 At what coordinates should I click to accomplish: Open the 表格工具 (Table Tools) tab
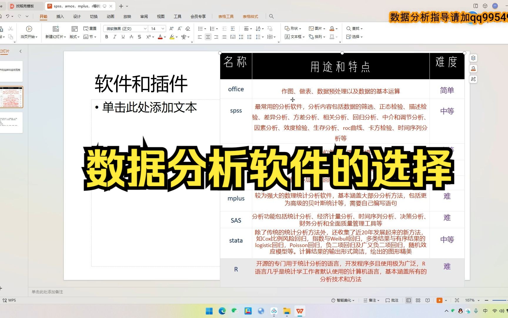pos(226,16)
